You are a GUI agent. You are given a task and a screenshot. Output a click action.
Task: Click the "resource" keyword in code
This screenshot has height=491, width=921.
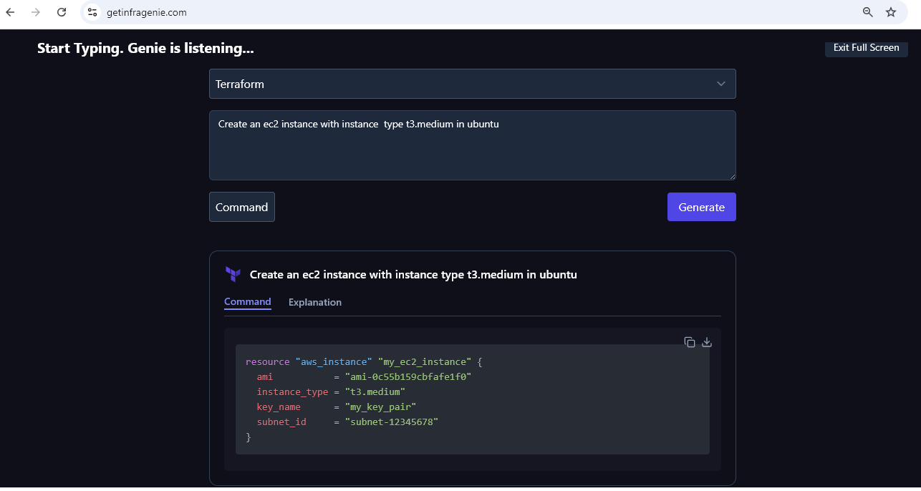click(x=267, y=362)
